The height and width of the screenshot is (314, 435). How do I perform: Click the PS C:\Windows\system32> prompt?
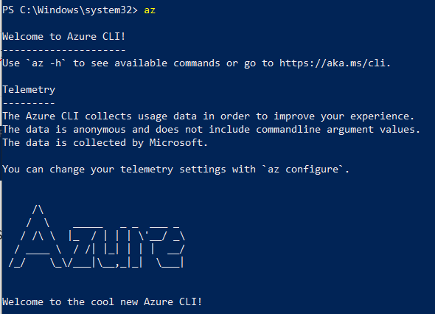coord(69,10)
